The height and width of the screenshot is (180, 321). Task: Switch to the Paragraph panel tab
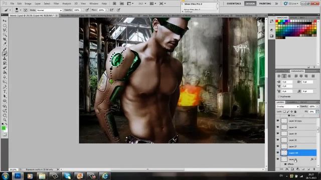297,71
